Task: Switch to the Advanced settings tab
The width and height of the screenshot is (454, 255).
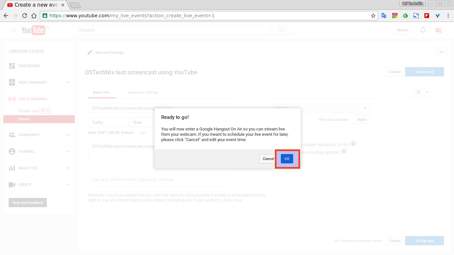Action: [143, 92]
